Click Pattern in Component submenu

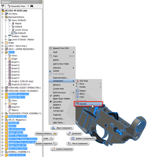pos(89,91)
